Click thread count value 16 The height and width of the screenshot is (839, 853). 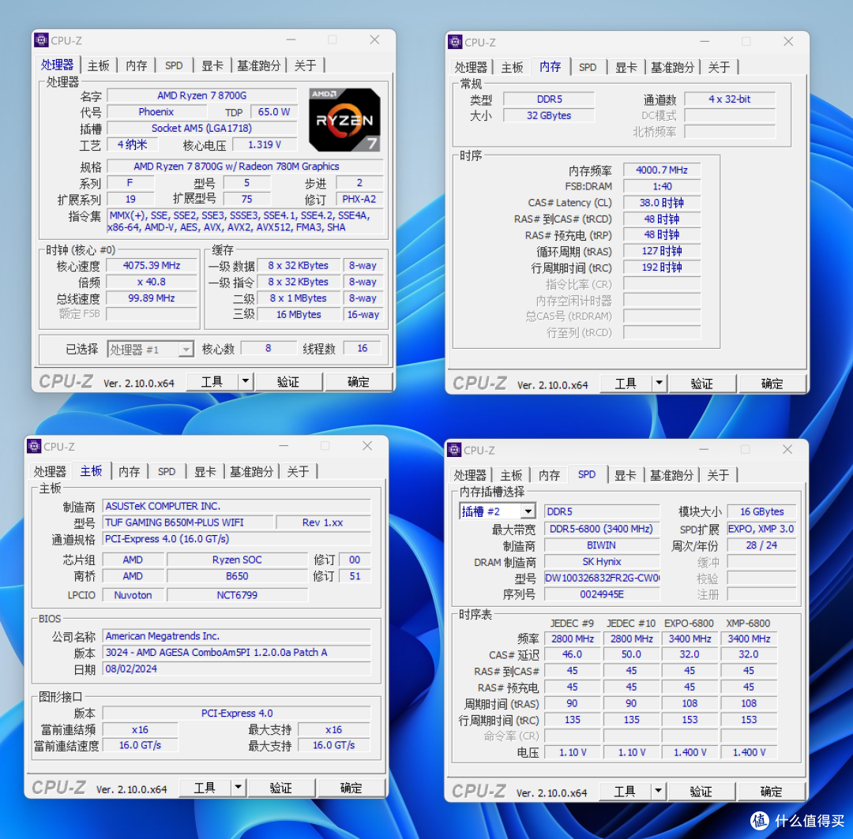point(363,348)
